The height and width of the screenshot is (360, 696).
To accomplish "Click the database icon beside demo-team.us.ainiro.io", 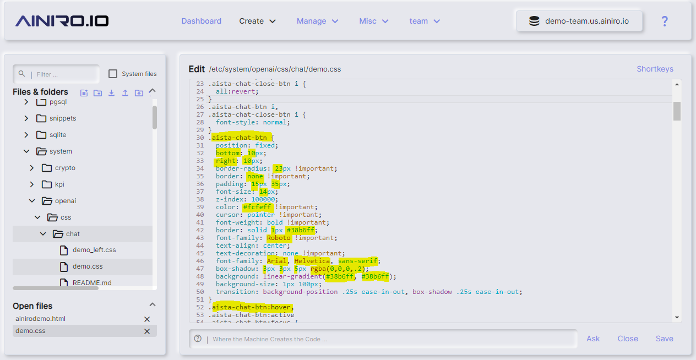I will tap(534, 21).
